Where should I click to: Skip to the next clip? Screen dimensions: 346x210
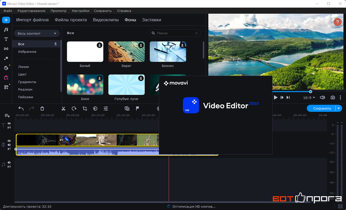tap(288, 98)
